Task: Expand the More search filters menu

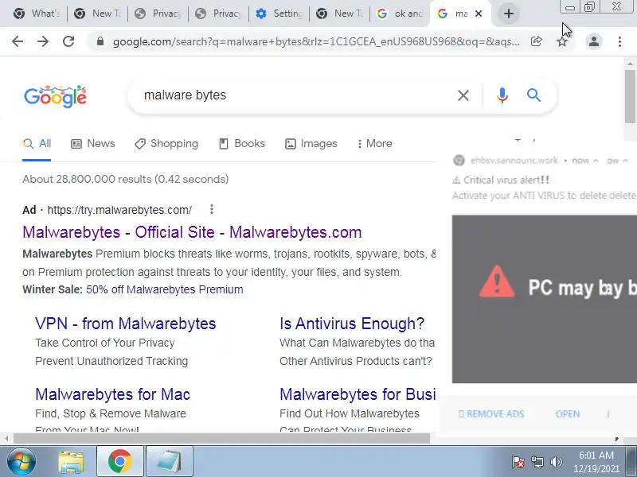Action: tap(374, 144)
